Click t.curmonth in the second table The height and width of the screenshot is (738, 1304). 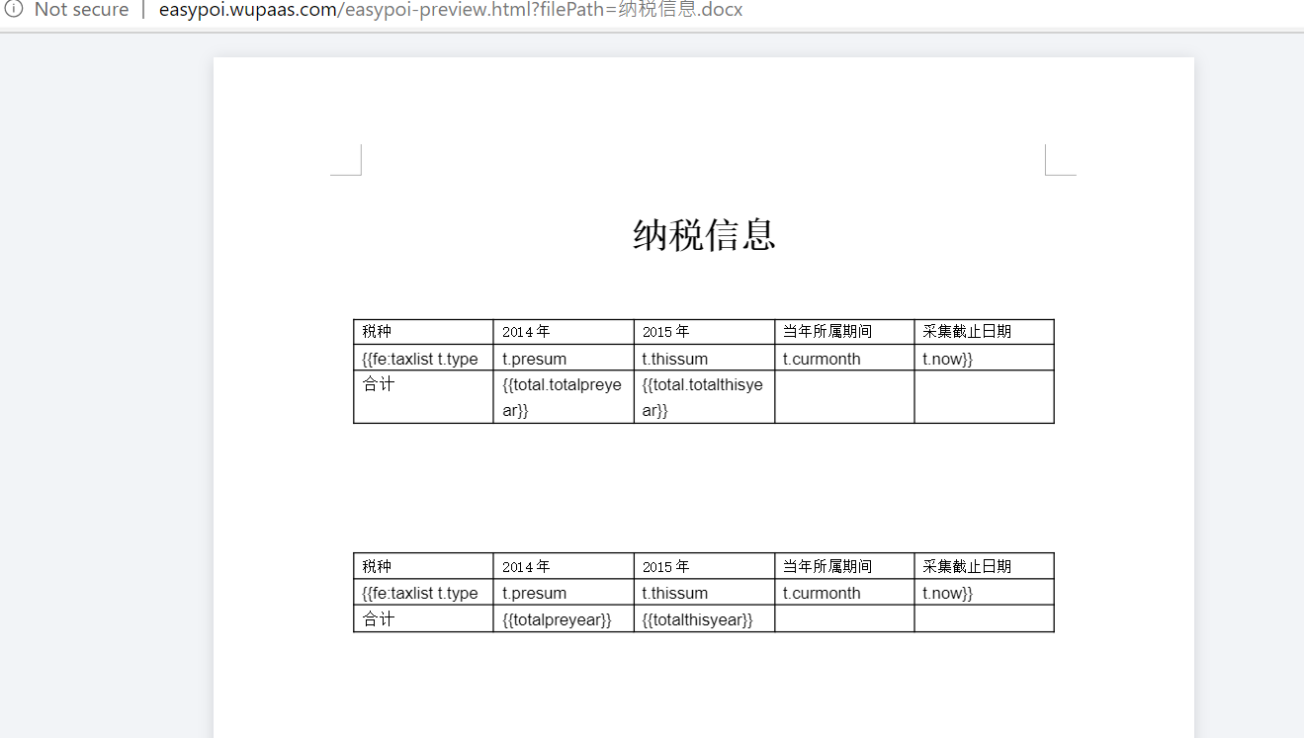tap(822, 593)
